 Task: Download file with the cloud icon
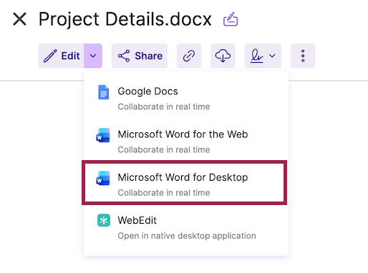223,56
